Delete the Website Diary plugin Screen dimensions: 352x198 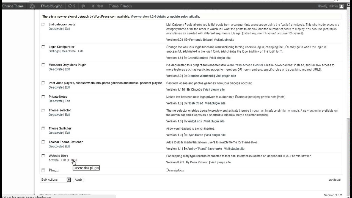pos(73,160)
